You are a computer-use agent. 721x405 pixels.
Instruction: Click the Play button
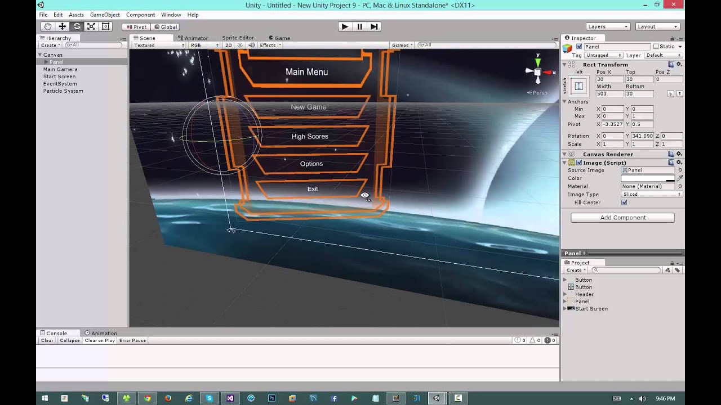[x=345, y=26]
